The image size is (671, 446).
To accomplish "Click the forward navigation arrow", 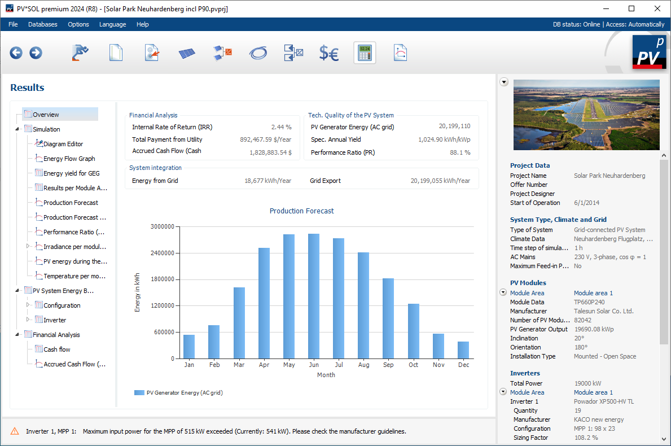I will (36, 53).
